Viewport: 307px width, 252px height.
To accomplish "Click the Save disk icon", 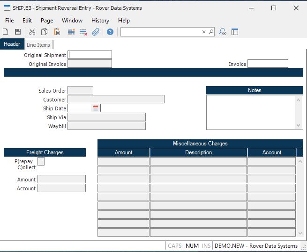I will coord(18,32).
